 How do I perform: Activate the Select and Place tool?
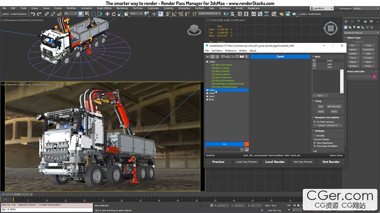click(126, 14)
